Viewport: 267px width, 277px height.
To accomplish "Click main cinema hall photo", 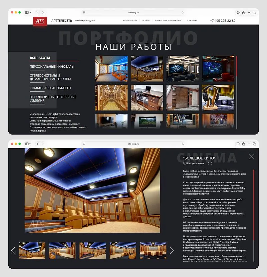I will 92,190.
